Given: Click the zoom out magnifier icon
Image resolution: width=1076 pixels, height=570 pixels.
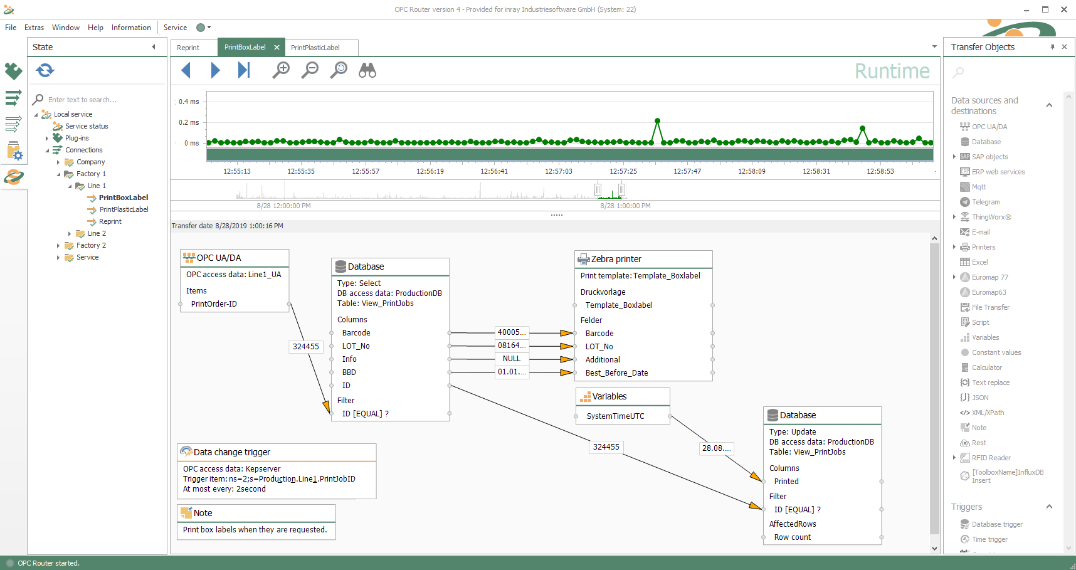Looking at the screenshot, I should [310, 70].
